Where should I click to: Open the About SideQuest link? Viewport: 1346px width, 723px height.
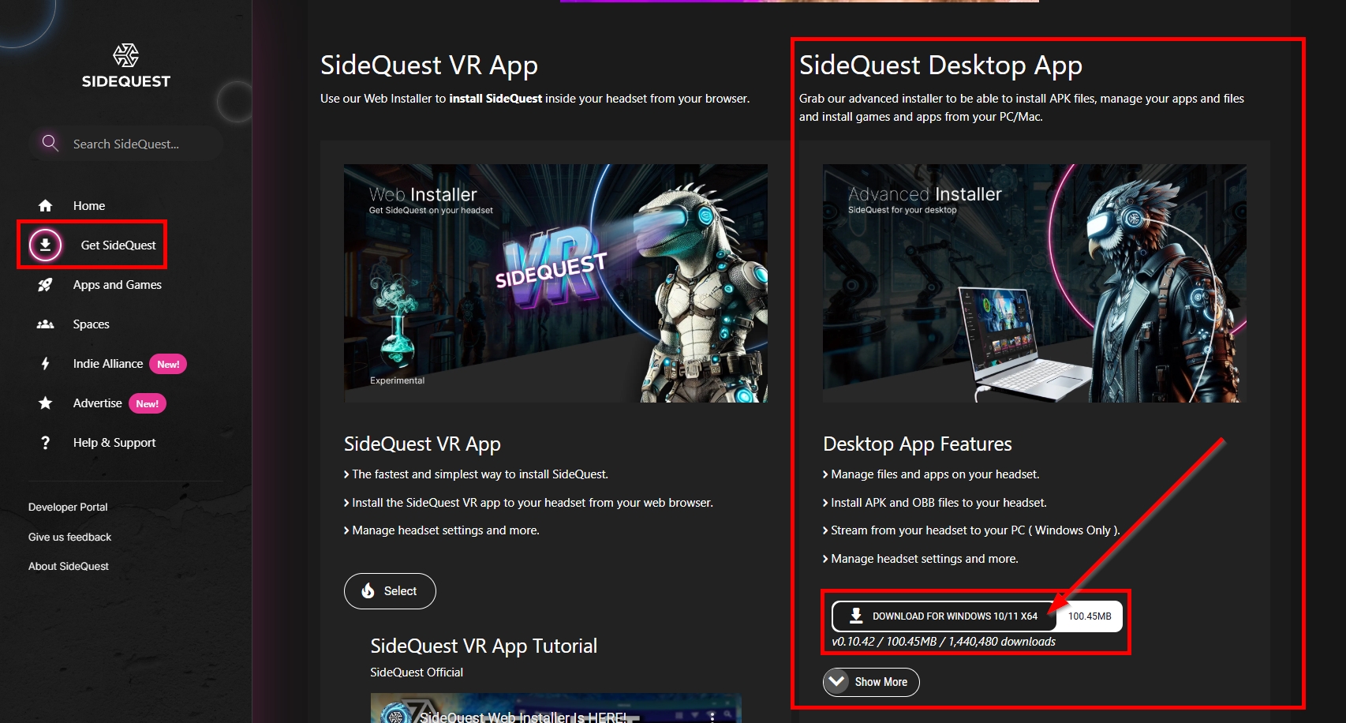click(69, 567)
